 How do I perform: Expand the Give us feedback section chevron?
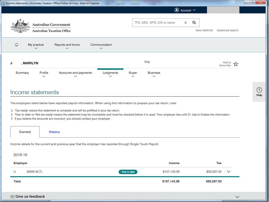click(x=237, y=197)
